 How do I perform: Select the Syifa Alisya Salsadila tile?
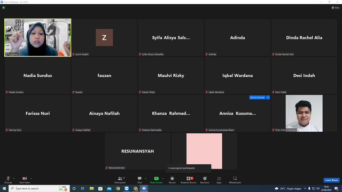point(171,37)
